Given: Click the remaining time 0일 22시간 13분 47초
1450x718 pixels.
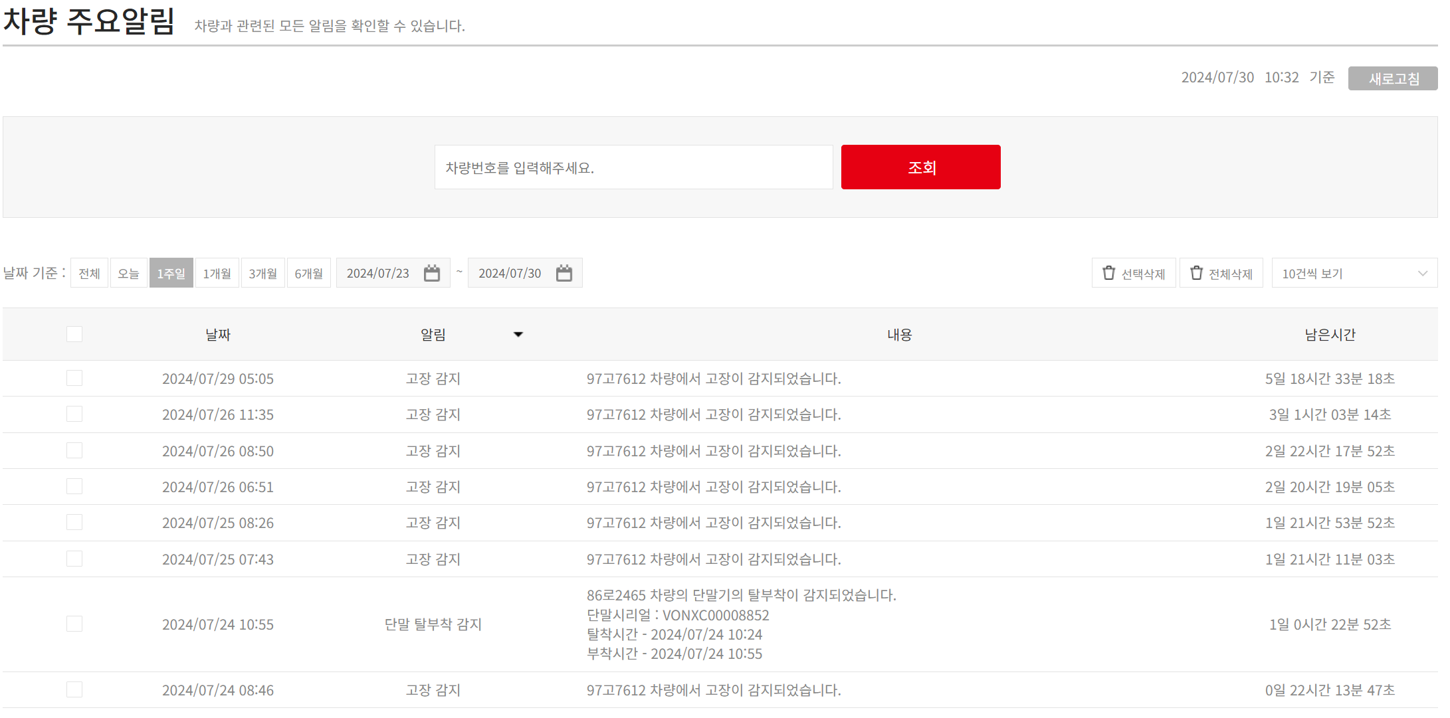Looking at the screenshot, I should coord(1330,690).
